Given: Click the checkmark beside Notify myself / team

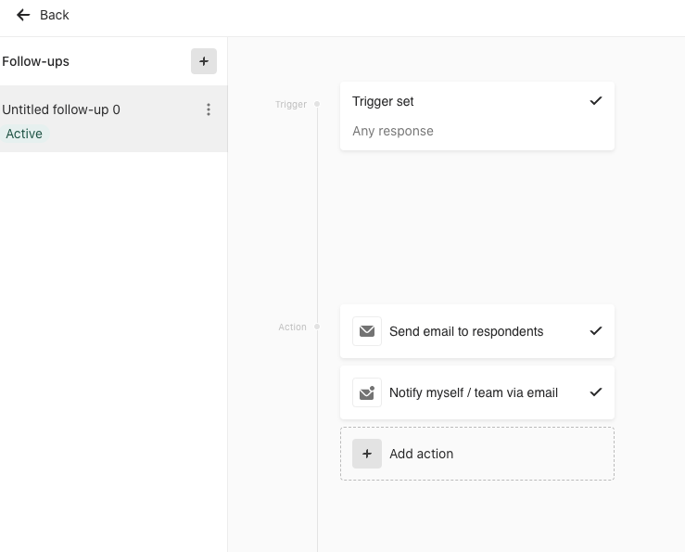Looking at the screenshot, I should (596, 392).
